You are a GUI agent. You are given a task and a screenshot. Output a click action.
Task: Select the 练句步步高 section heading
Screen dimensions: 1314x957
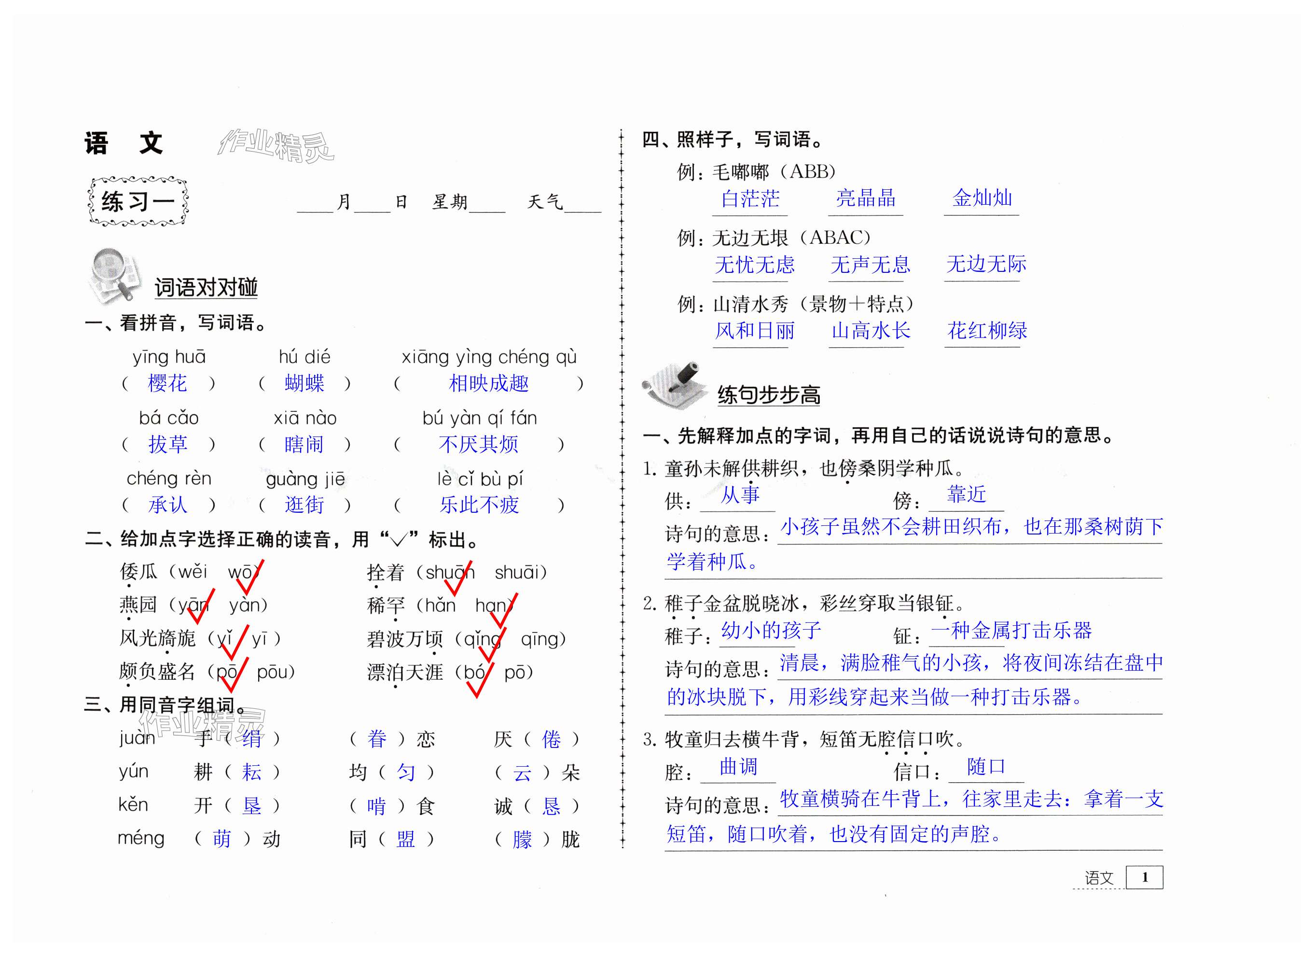(x=769, y=395)
